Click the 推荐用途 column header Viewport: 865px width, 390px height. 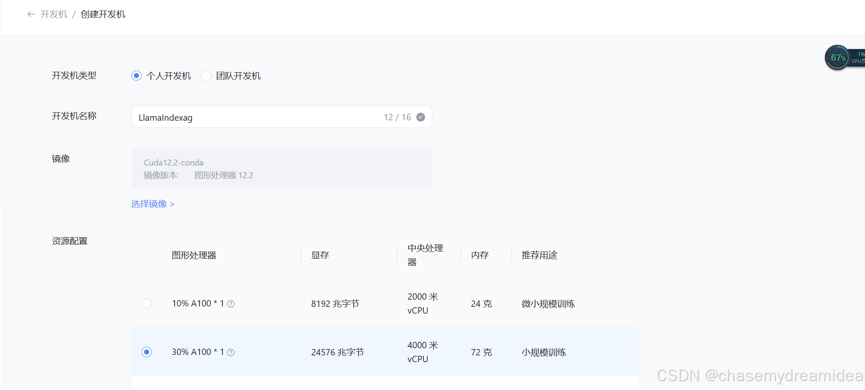pyautogui.click(x=539, y=255)
